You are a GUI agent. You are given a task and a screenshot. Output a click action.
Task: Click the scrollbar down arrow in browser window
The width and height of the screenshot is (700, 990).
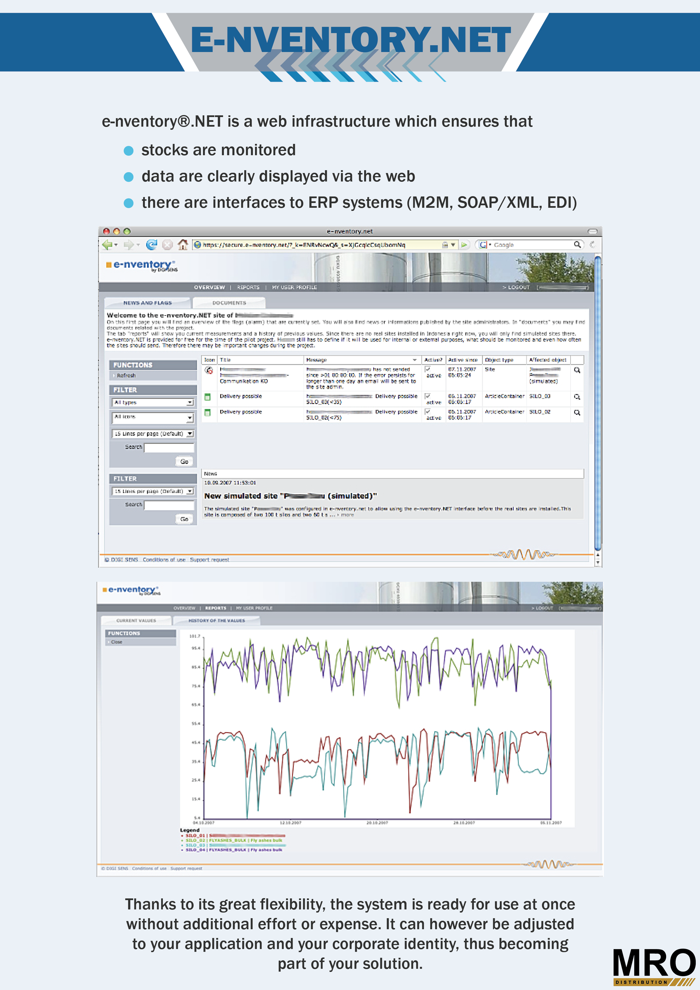click(x=598, y=562)
